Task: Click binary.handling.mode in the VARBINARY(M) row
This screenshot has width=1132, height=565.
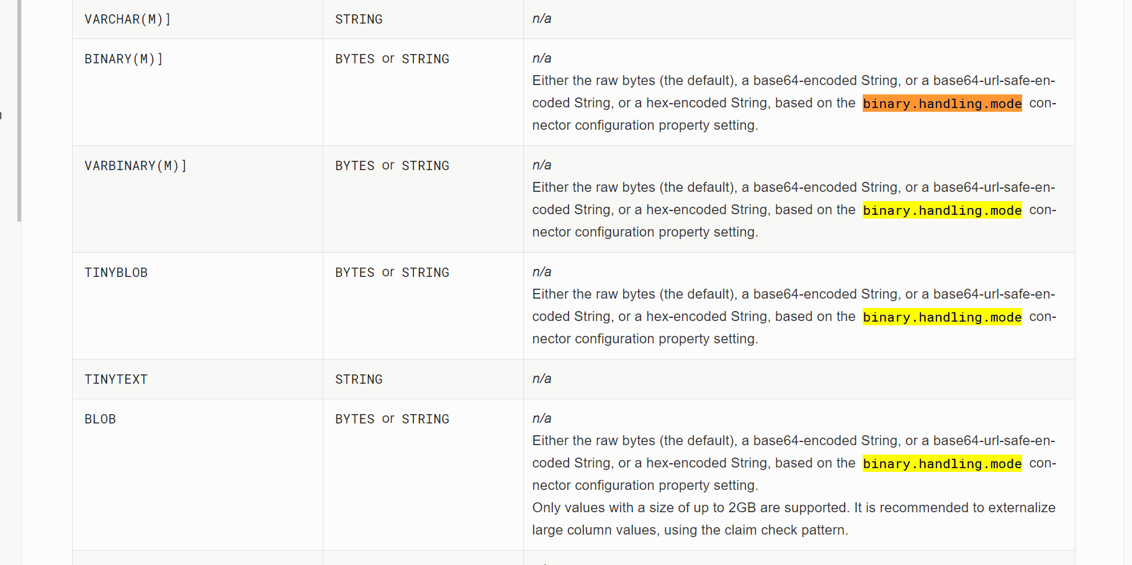Action: click(942, 210)
